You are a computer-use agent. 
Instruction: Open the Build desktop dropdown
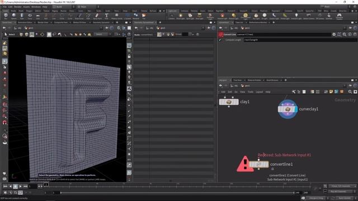(x=63, y=7)
